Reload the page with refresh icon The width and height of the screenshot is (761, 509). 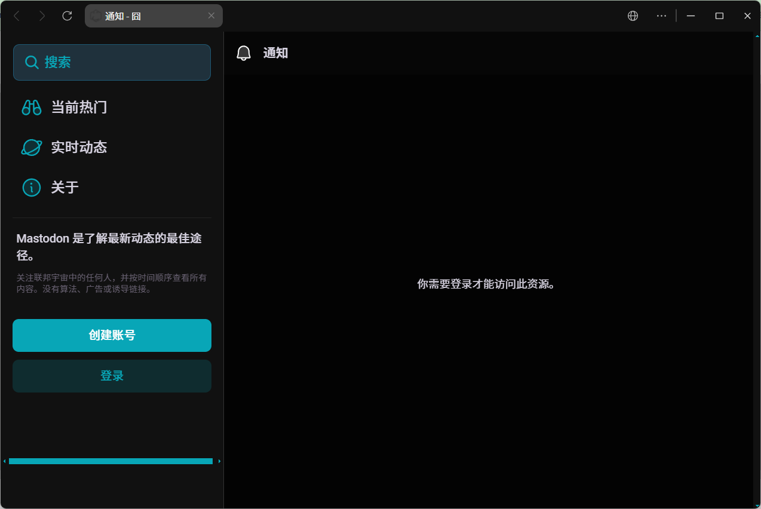point(67,16)
